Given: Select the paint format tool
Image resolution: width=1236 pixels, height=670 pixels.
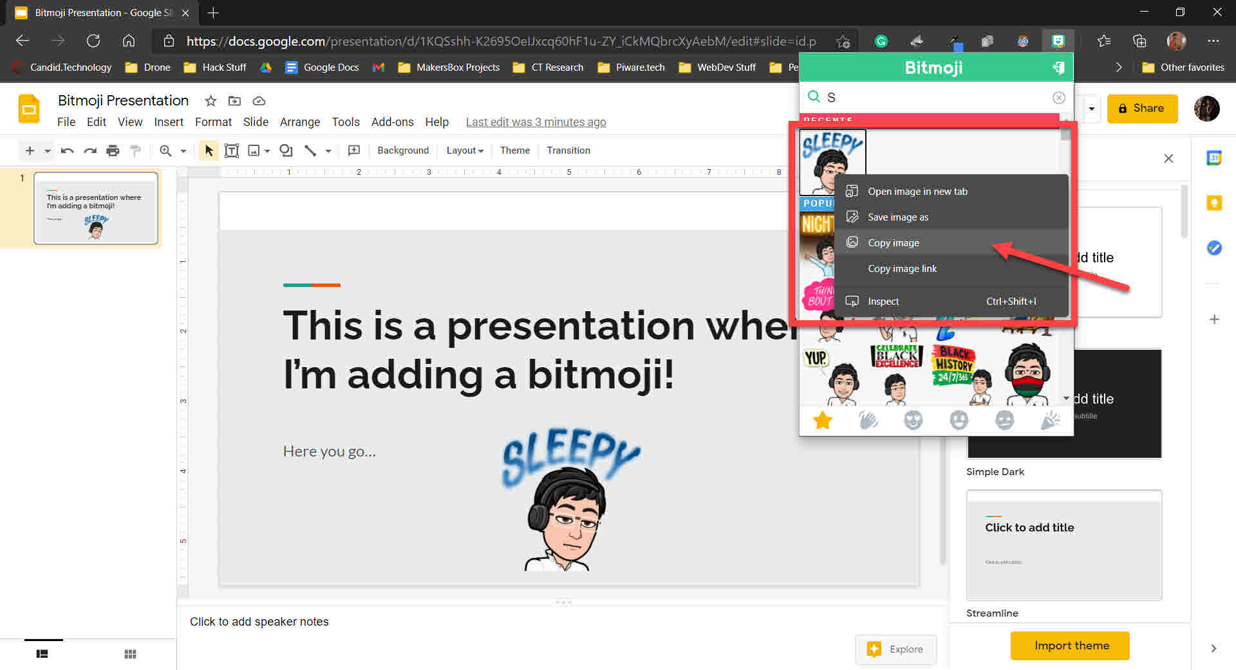Looking at the screenshot, I should click(135, 150).
